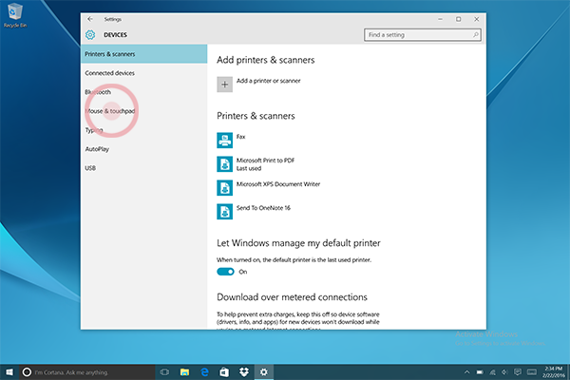Open Task View in the taskbar
Screen dimensions: 570x380
click(164, 372)
